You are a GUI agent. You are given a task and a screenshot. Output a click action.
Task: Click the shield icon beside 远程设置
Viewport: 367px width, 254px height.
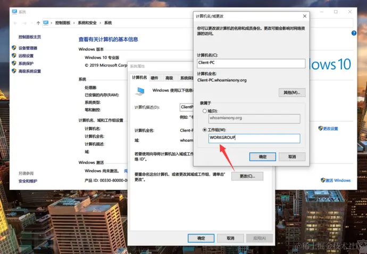click(x=14, y=56)
